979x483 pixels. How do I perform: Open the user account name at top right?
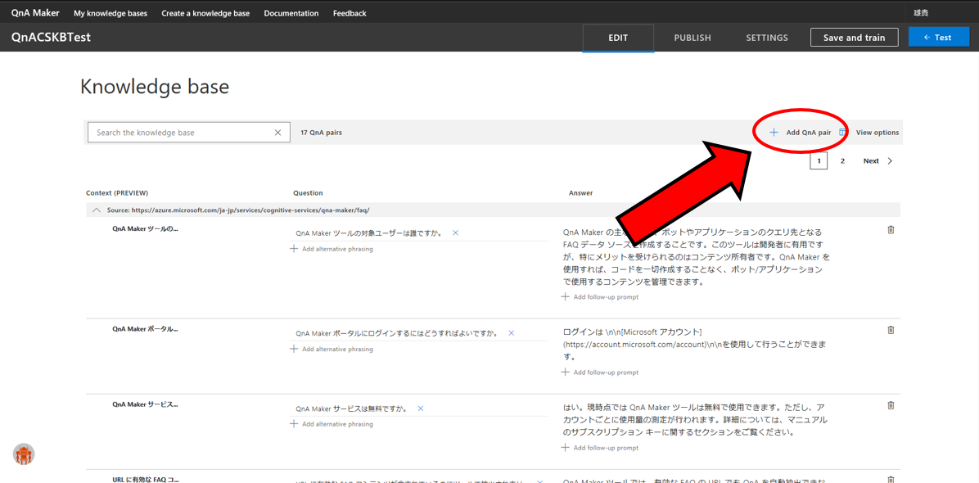click(921, 12)
